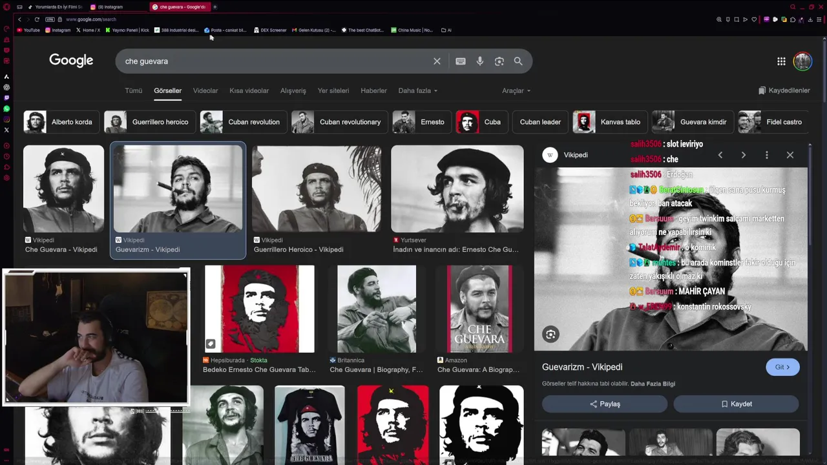The height and width of the screenshot is (465, 827).
Task: Clear the search box with X
Action: (437, 61)
